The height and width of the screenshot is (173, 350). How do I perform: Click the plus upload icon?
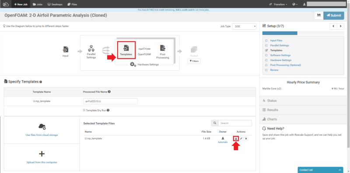42,154
